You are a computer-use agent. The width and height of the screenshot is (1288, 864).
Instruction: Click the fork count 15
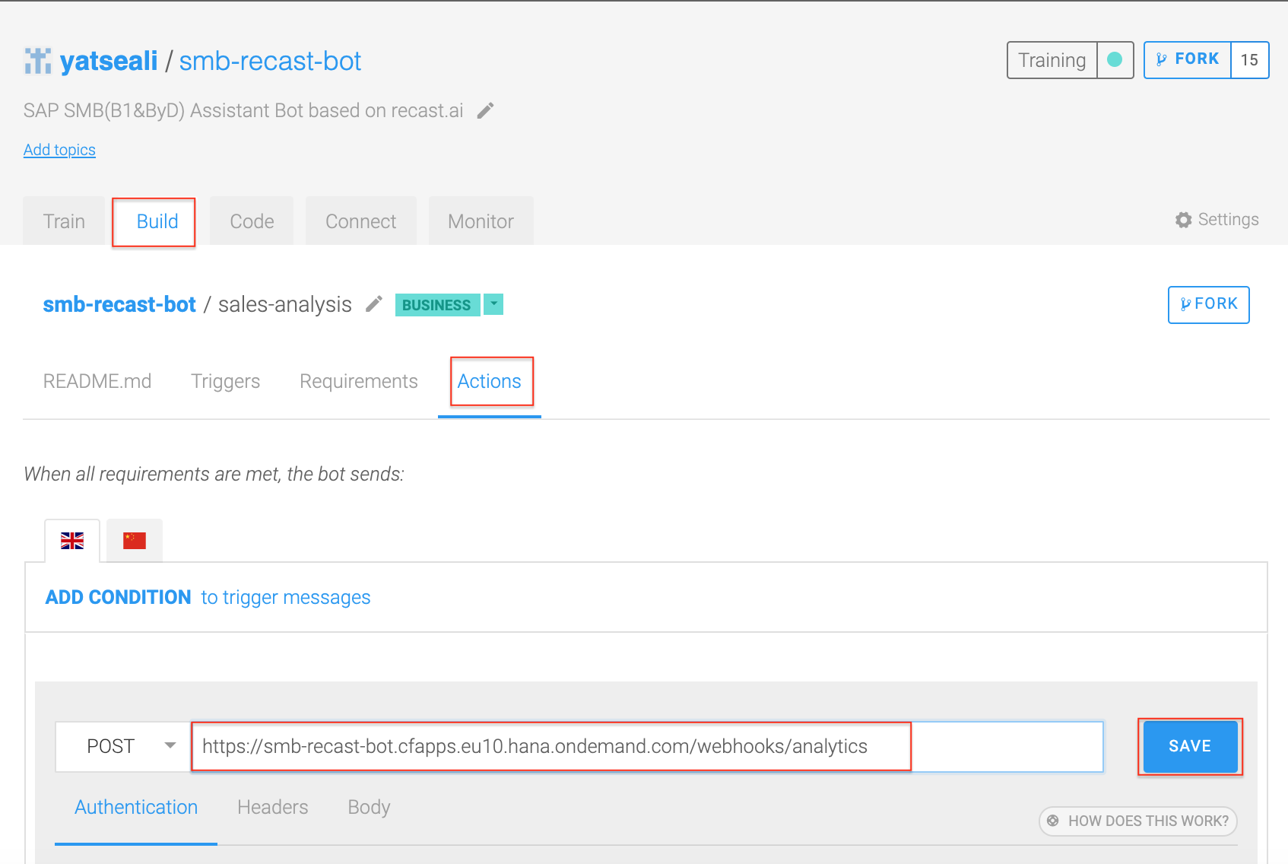(x=1249, y=59)
